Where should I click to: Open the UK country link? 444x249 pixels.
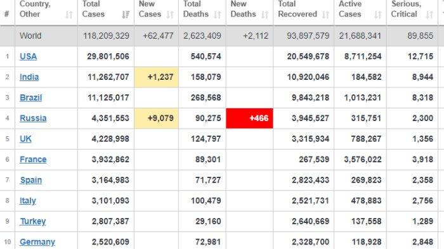click(x=25, y=139)
